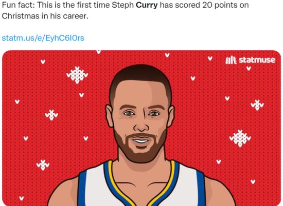Click the small snowflake on the right edge under statmuse
Image resolution: width=283 pixels, height=206 pixels.
coord(257,105)
